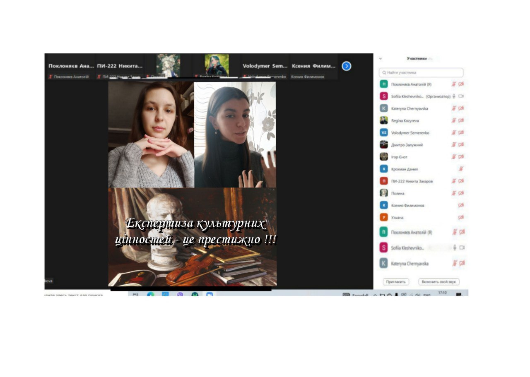Click the orange У avatar of Ульяна
Viewport: 530px width, 377px height.
coord(384,217)
